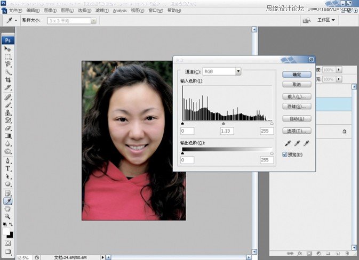Viewport: 359px width, 260px height.
Task: Select the Move tool
Action: [7, 48]
